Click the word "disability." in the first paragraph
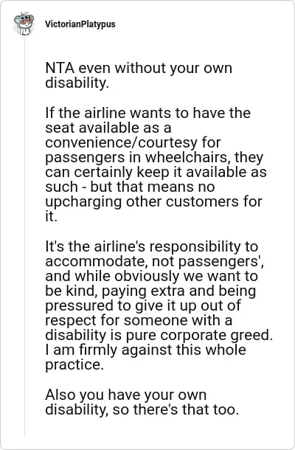The height and width of the screenshot is (450, 295). point(77,83)
